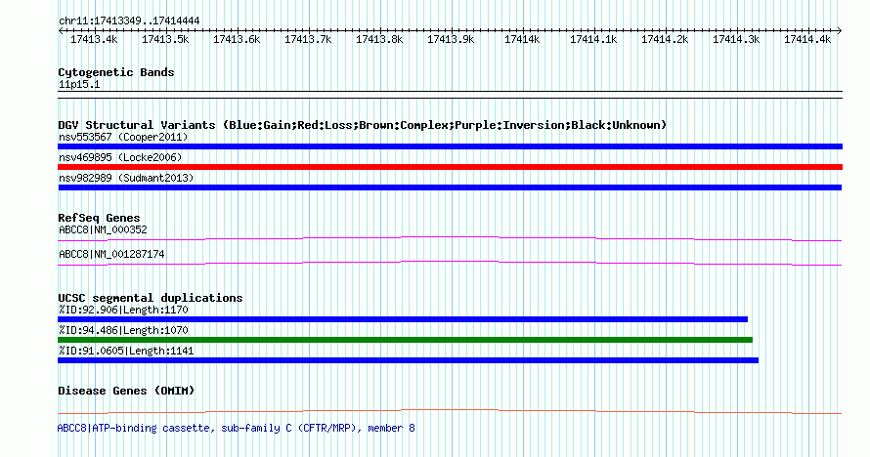Click the 17414.4k ruler tick label
The height and width of the screenshot is (457, 870).
point(807,39)
